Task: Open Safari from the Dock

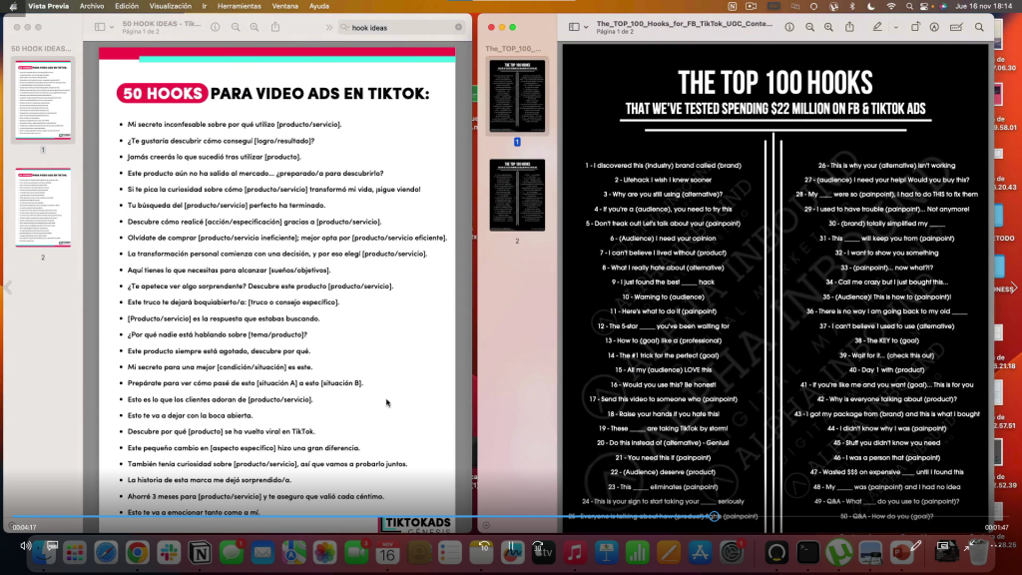Action: 106,553
